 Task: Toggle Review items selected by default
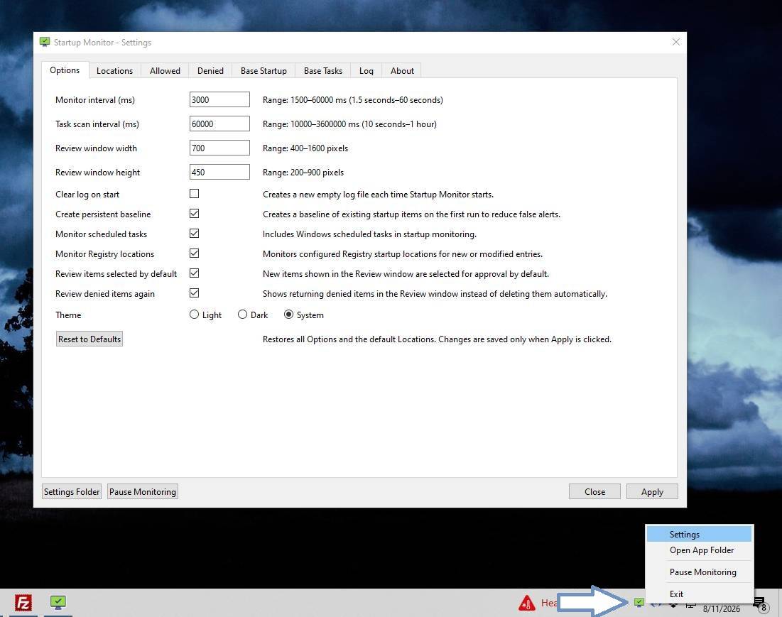[x=194, y=273]
